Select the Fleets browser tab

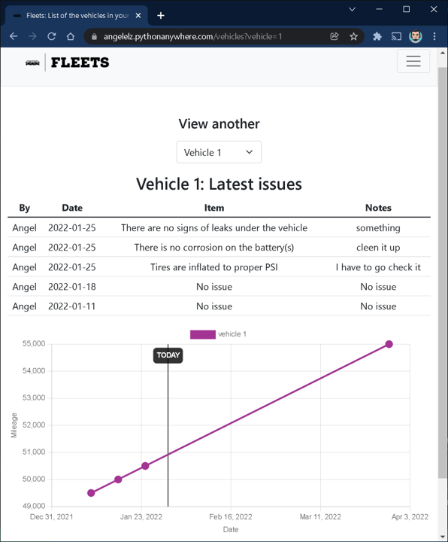pos(76,16)
